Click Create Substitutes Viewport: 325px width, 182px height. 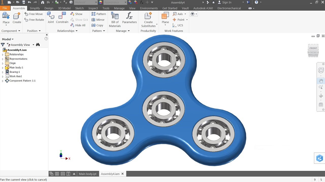click(149, 20)
